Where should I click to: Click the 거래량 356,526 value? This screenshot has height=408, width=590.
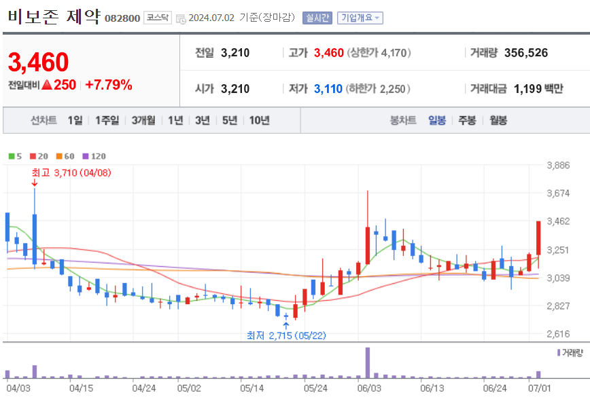526,52
